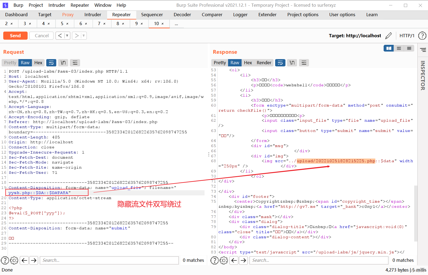Viewport: 428px width, 275px height.
Task: Open the Learn tab
Action: coord(372,15)
